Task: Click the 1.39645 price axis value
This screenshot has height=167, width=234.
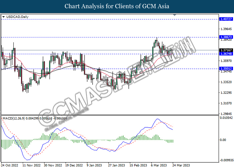Action: click(x=226, y=29)
